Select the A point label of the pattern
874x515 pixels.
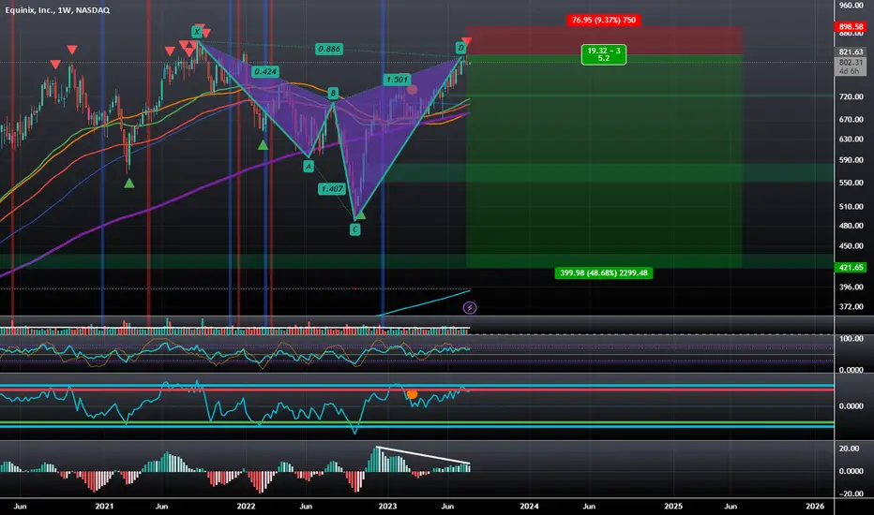click(309, 166)
